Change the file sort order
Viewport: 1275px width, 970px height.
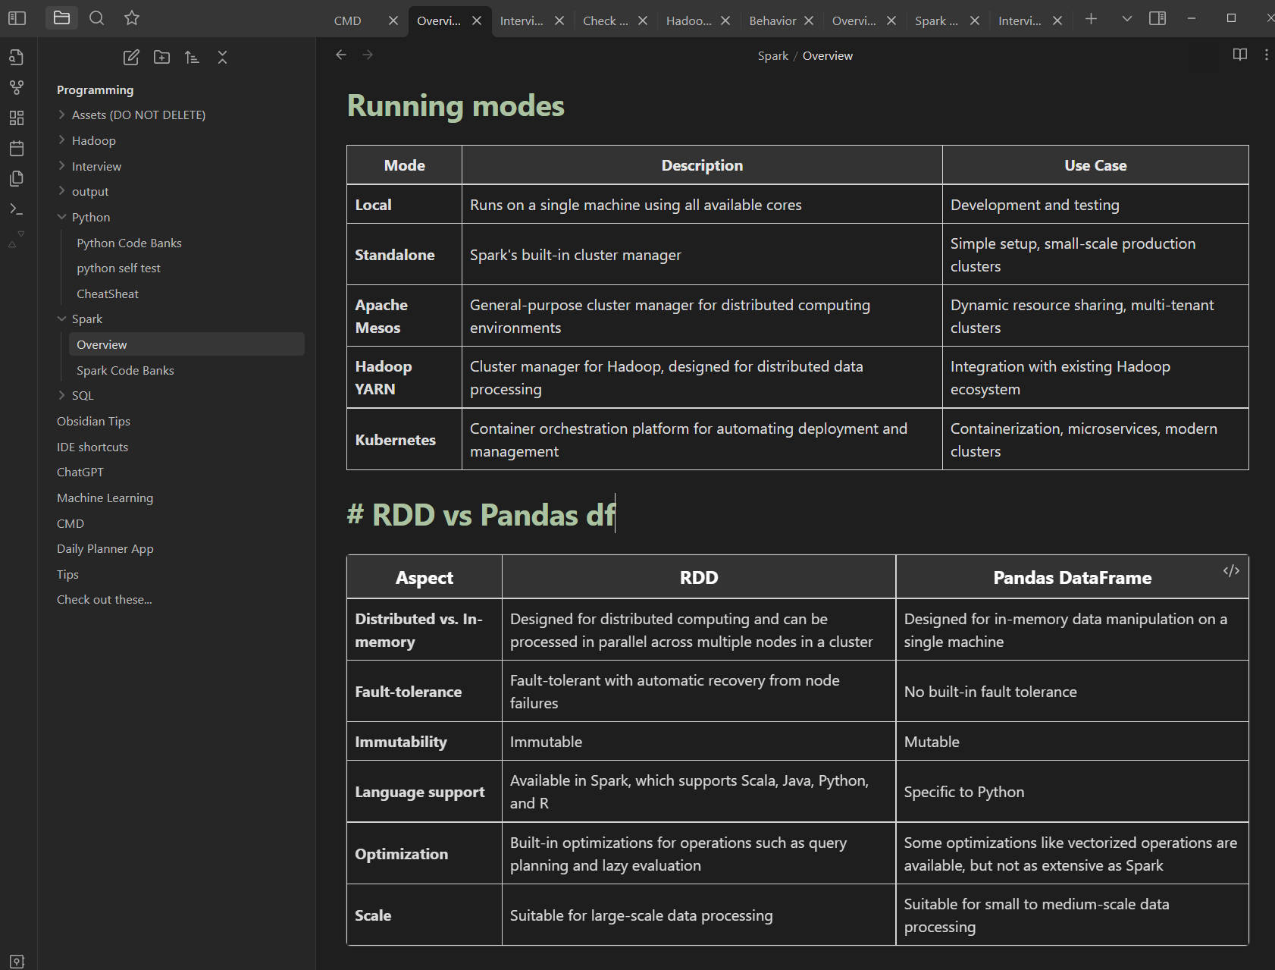(192, 58)
